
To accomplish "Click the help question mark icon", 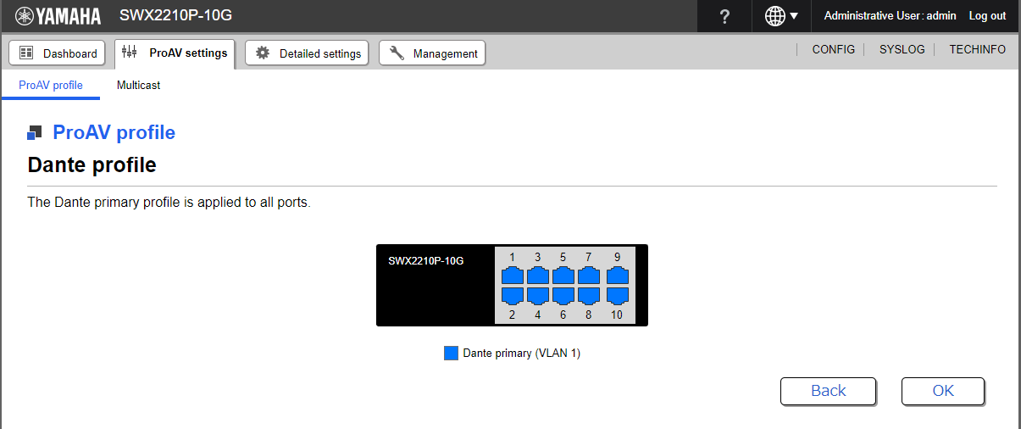I will point(724,17).
